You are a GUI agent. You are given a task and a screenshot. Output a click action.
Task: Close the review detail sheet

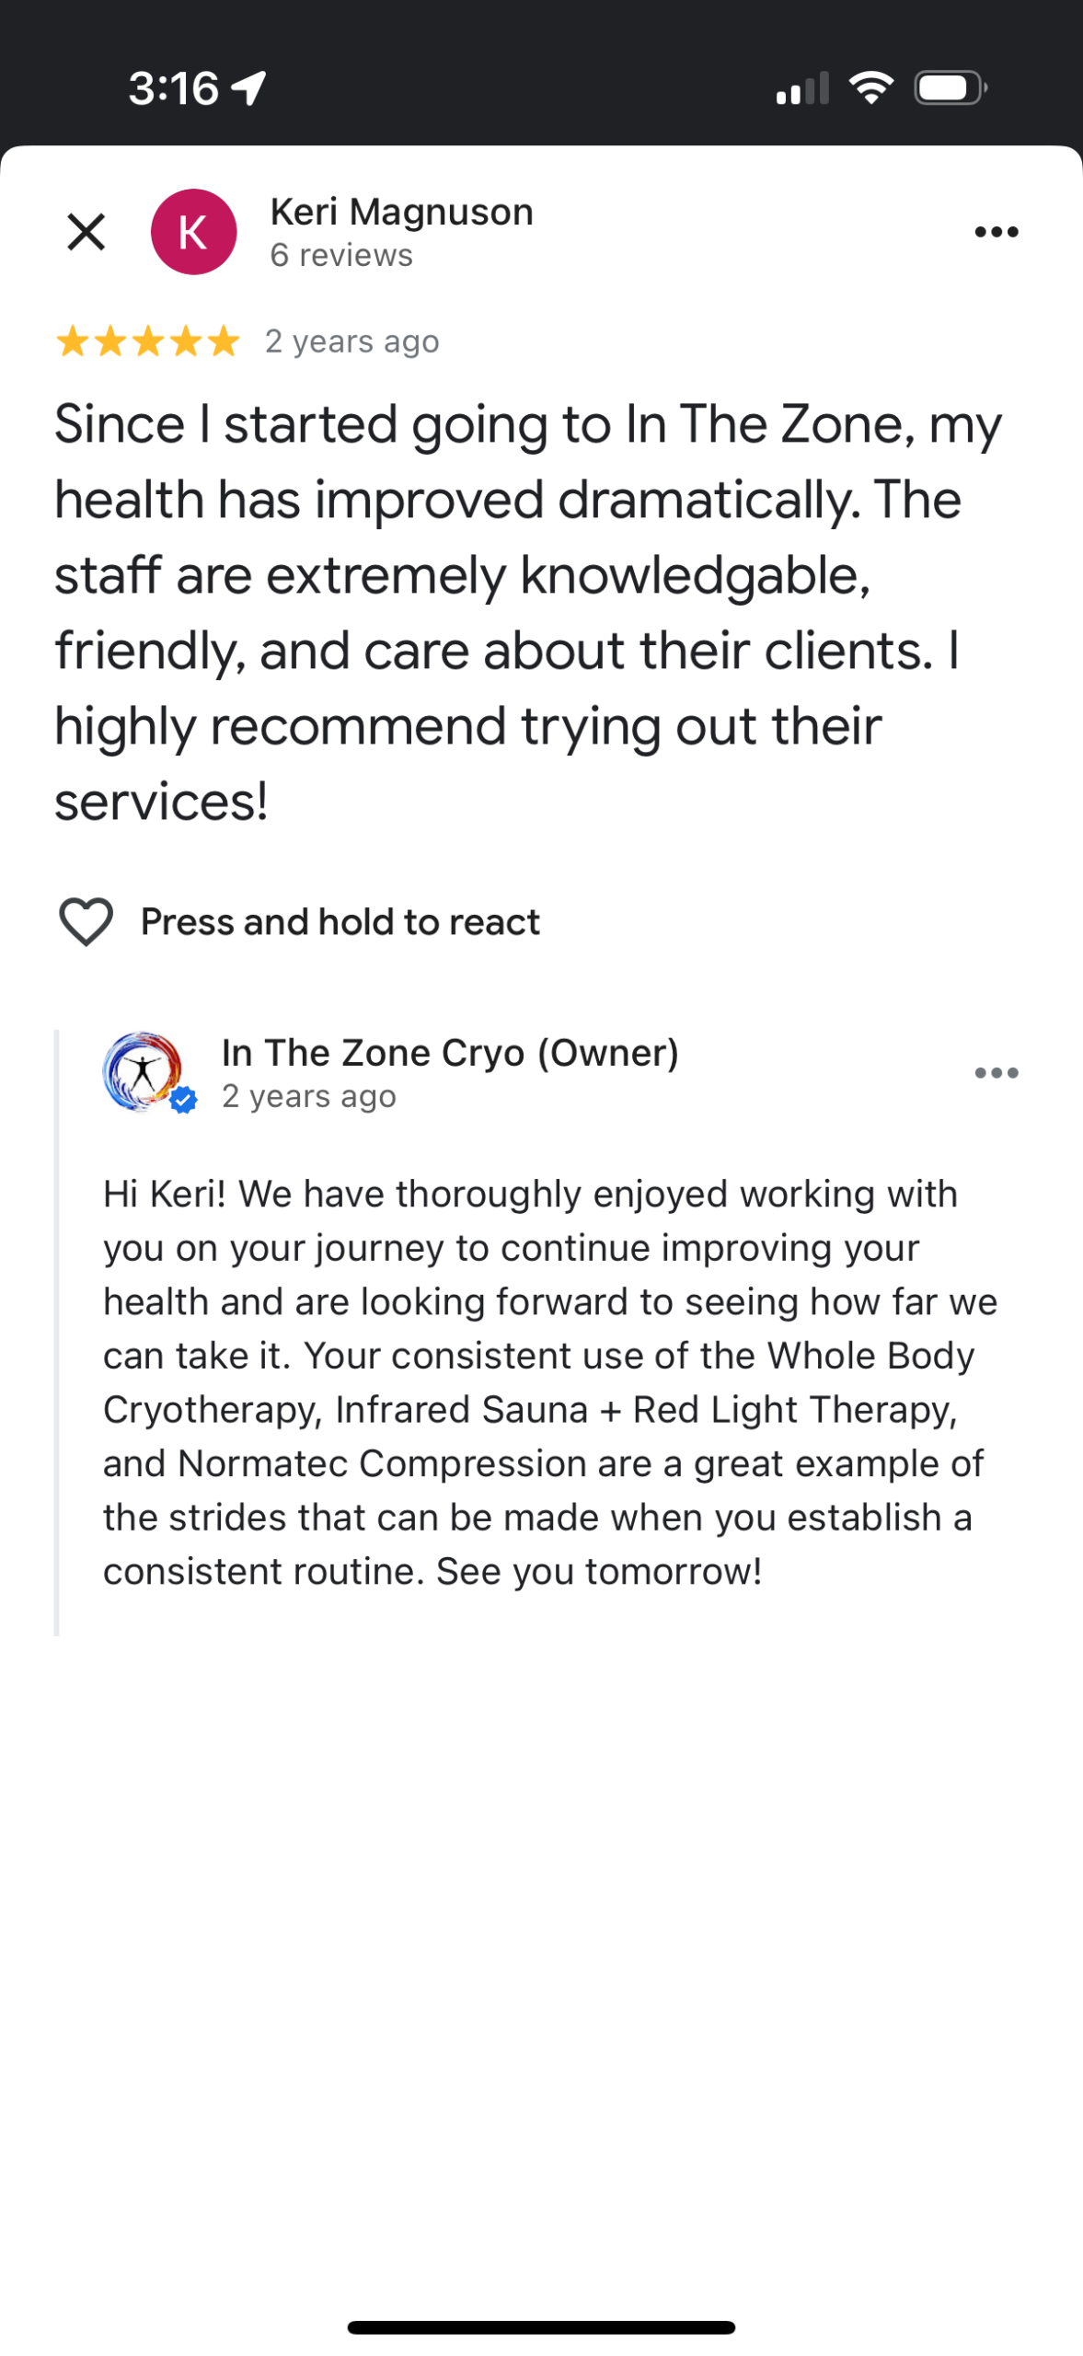[86, 232]
